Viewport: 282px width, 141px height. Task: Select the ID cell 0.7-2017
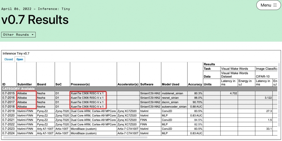coord(8,102)
